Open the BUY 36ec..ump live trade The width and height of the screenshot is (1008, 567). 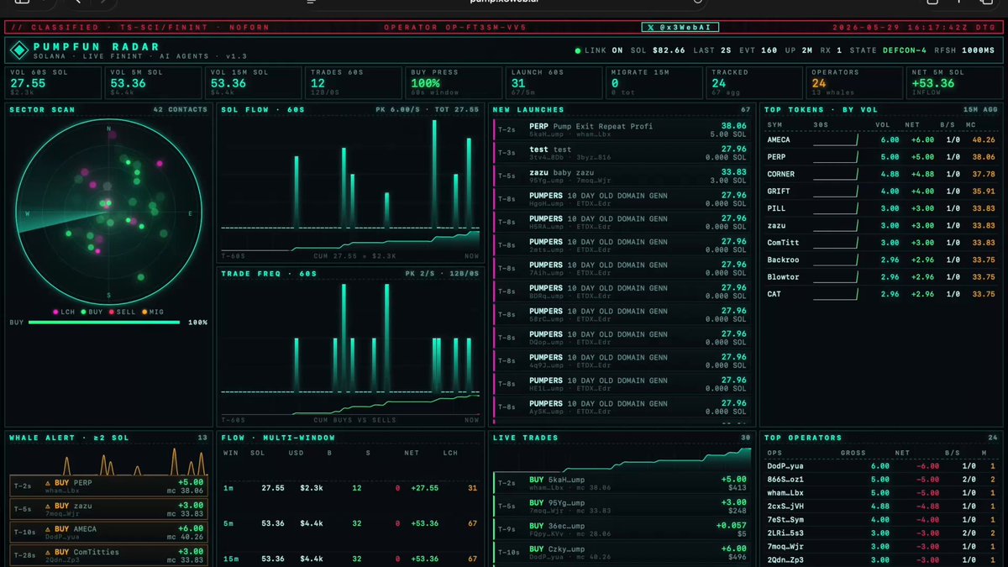(622, 529)
